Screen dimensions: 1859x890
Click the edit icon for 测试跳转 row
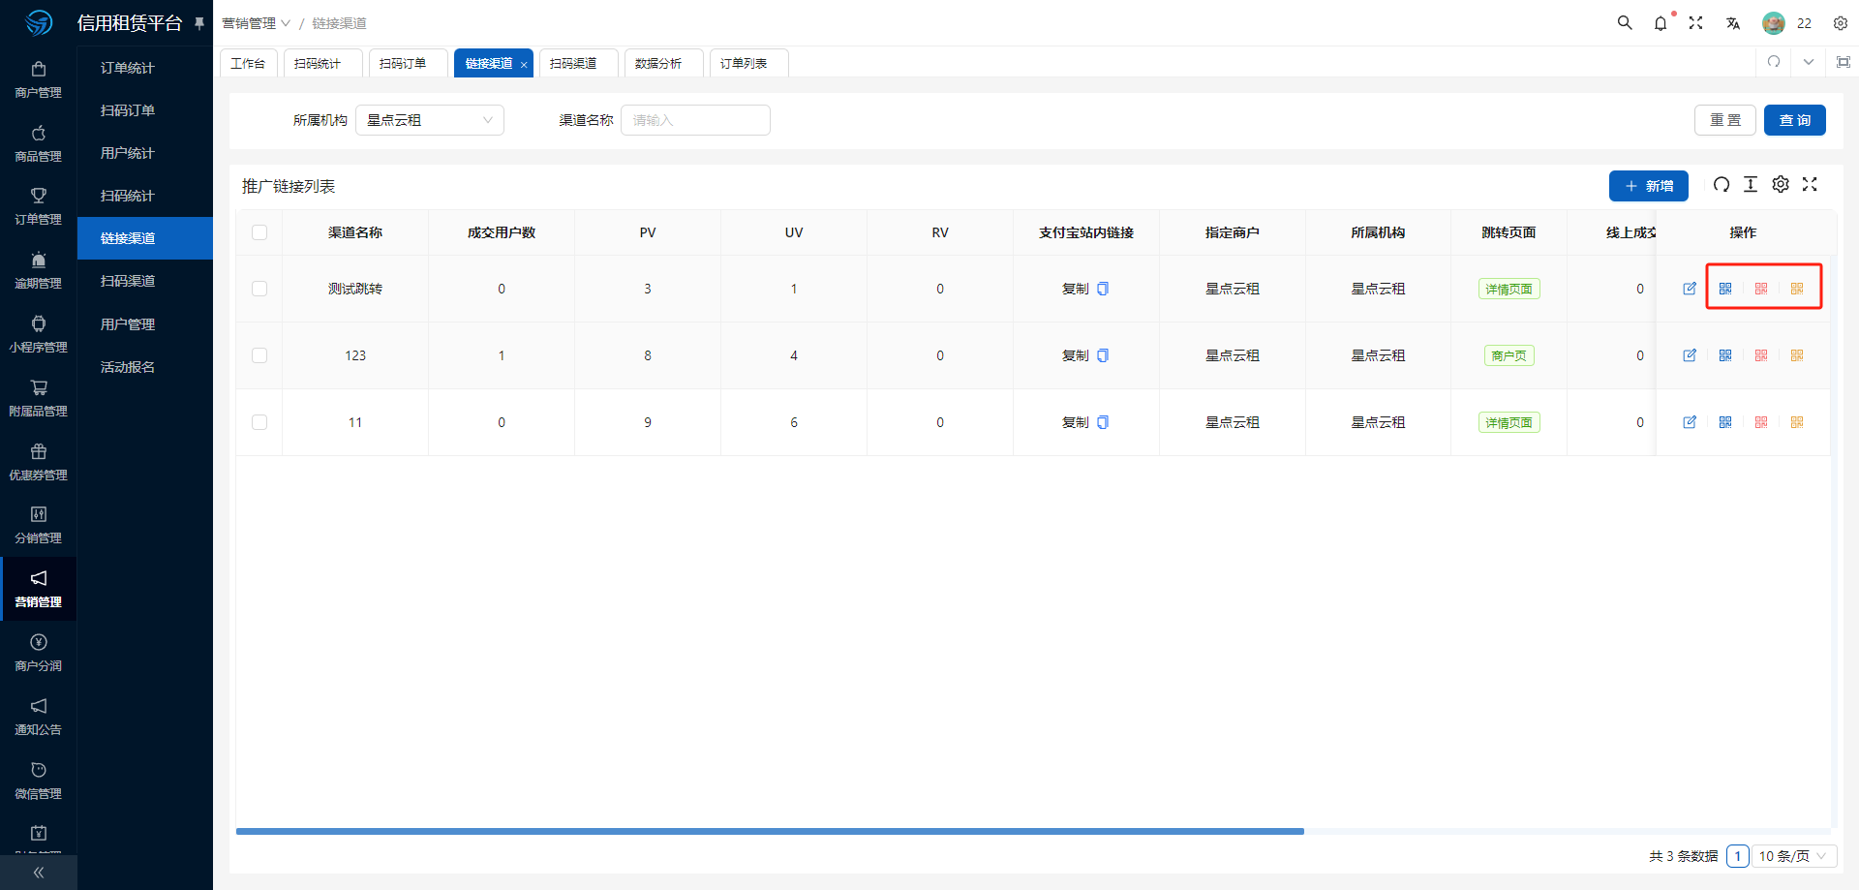tap(1690, 289)
